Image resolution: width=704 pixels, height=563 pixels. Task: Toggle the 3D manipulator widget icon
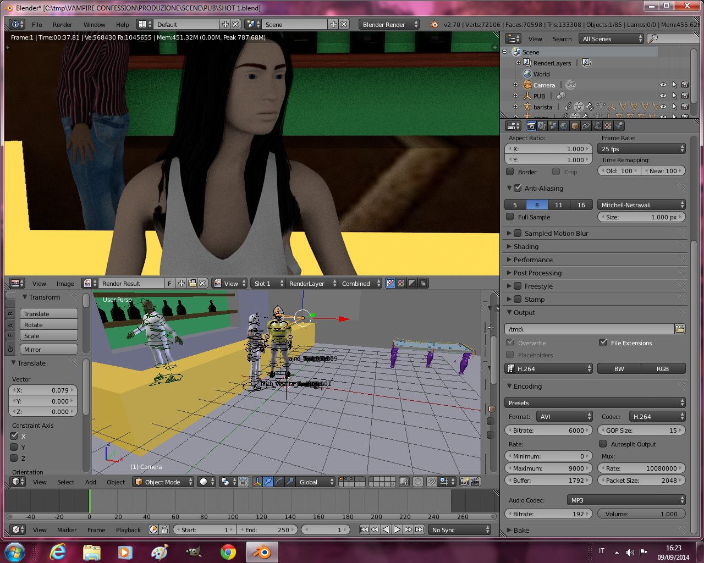pyautogui.click(x=257, y=482)
